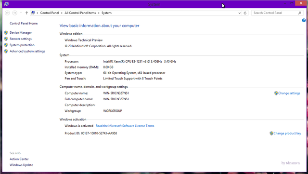The width and height of the screenshot is (308, 174).
Task: Select All Control Panel Items breadcrumb
Action: (x=80, y=13)
